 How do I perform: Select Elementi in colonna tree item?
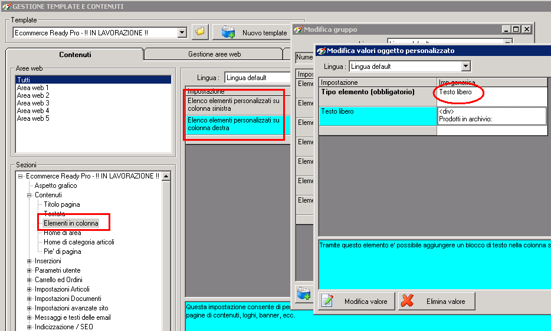coord(71,223)
